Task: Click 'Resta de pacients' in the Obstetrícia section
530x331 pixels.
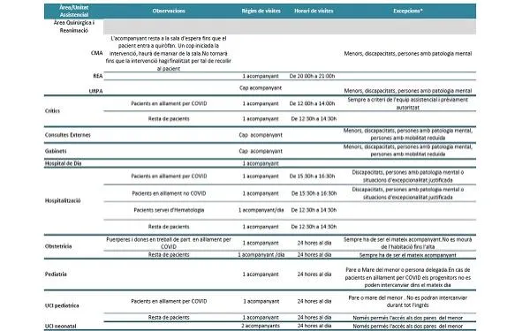Action: click(x=169, y=255)
